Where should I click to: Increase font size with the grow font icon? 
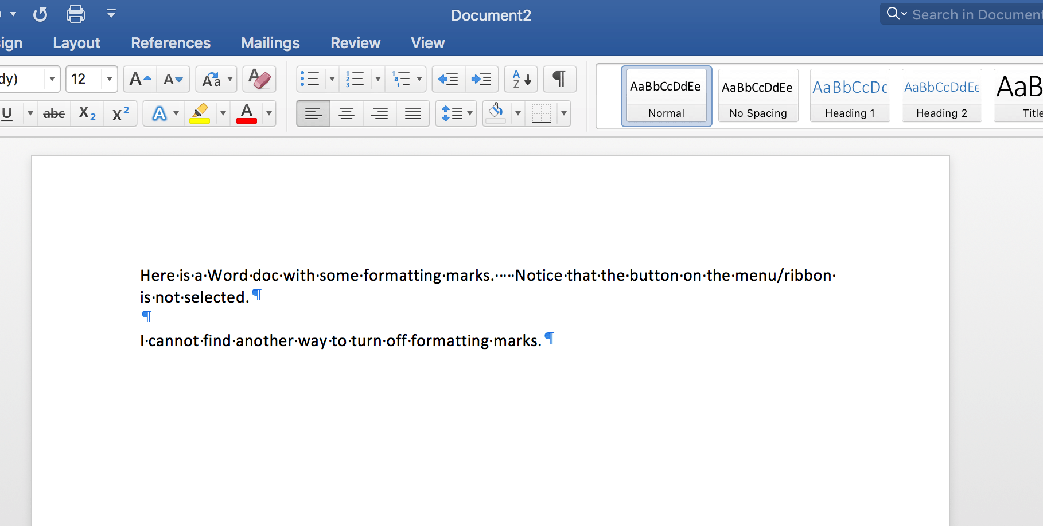click(x=139, y=79)
